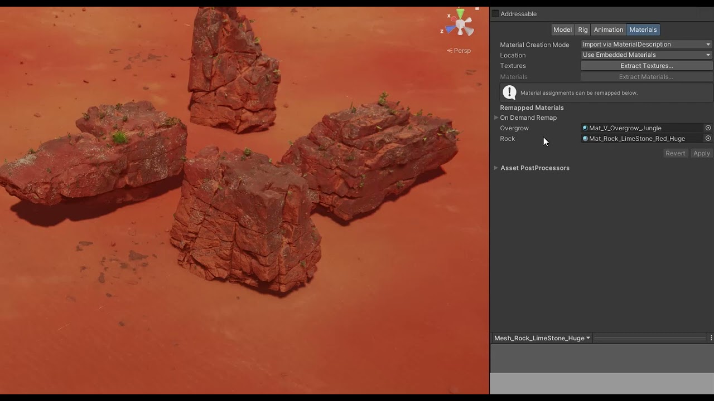The height and width of the screenshot is (401, 714).
Task: Open the object picker for the Overgrow material
Action: click(x=708, y=128)
